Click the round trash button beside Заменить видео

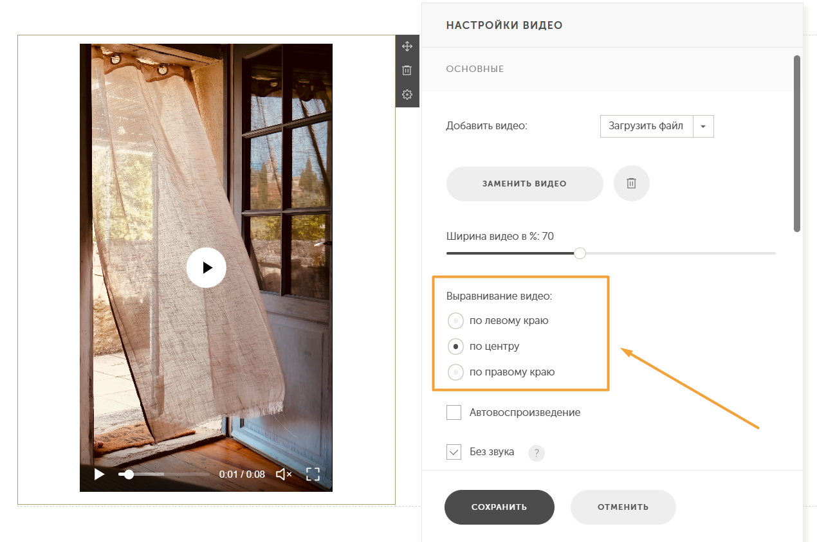[632, 183]
